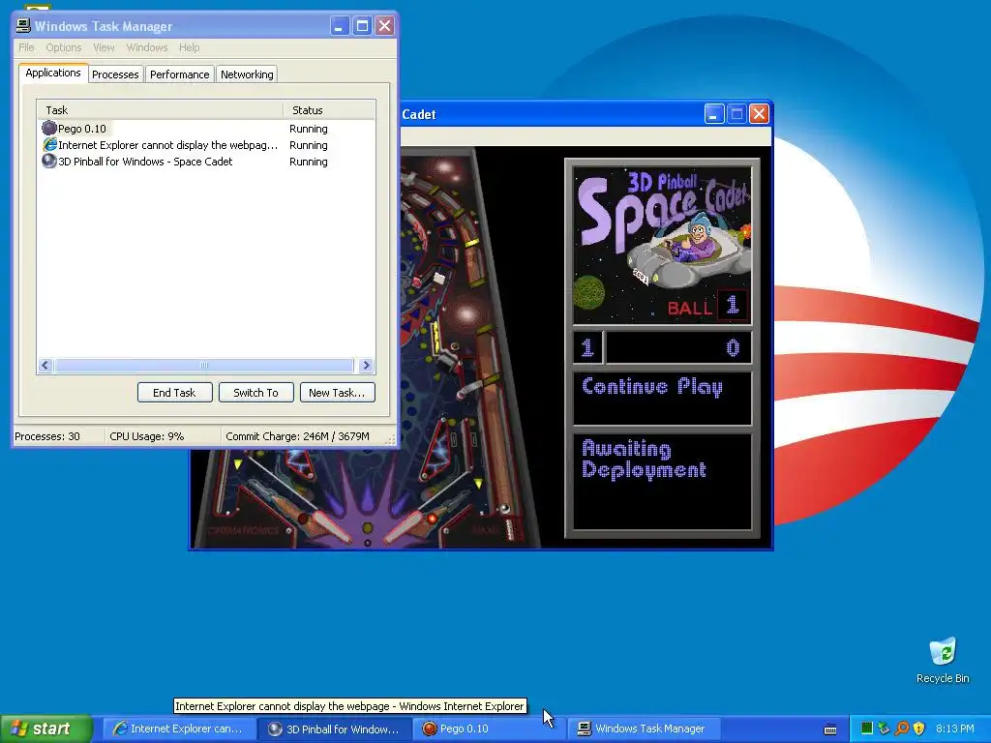Open the View menu in Task Manager
The height and width of the screenshot is (743, 991).
[x=104, y=47]
